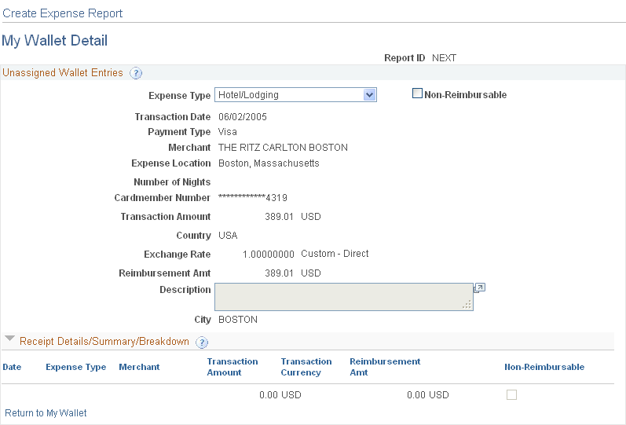Open help for Unassigned Wallet Entries
Viewport: 626px width, 425px height.
click(x=136, y=73)
